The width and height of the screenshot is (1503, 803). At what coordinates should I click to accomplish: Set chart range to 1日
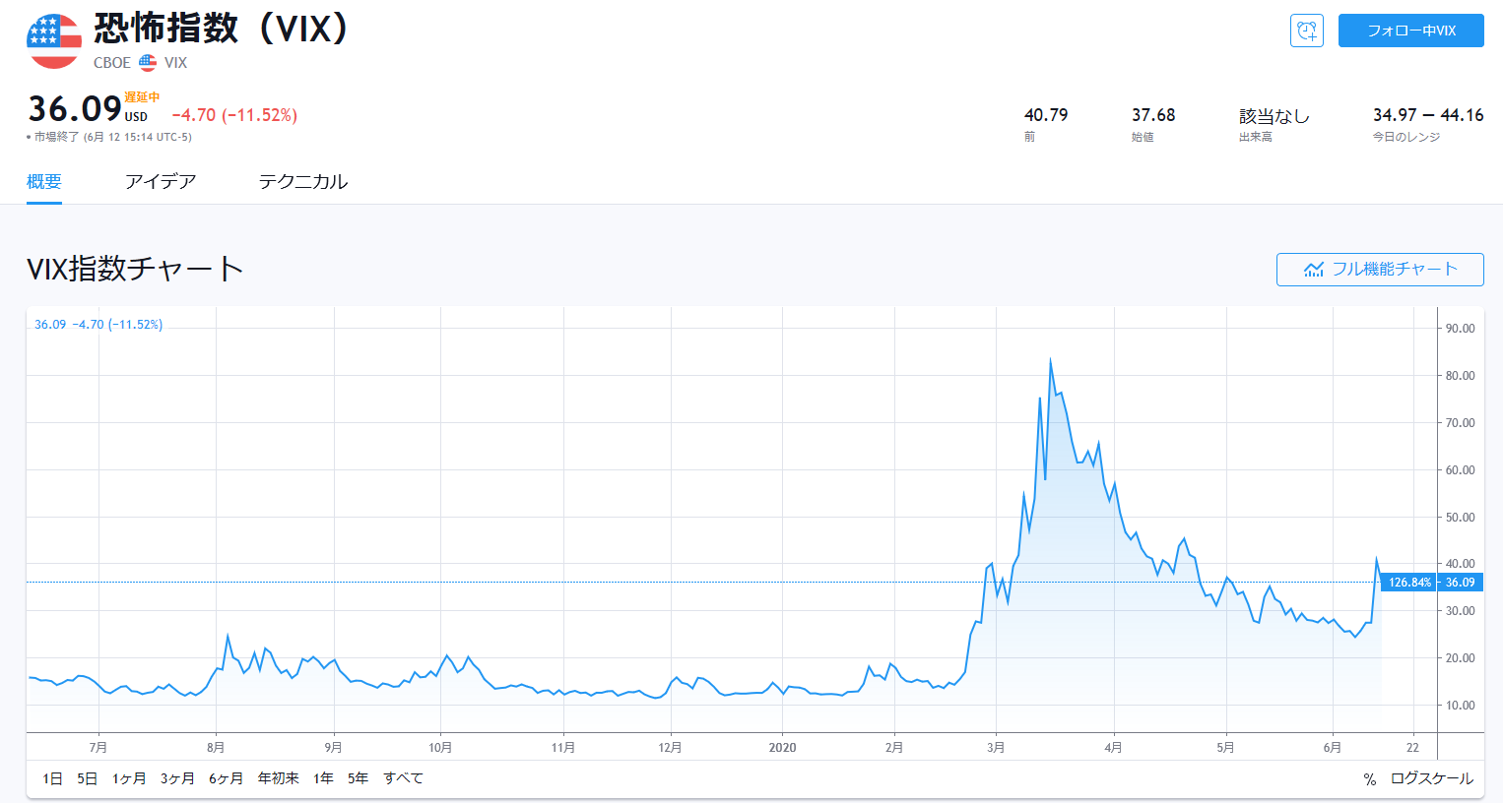click(x=52, y=778)
